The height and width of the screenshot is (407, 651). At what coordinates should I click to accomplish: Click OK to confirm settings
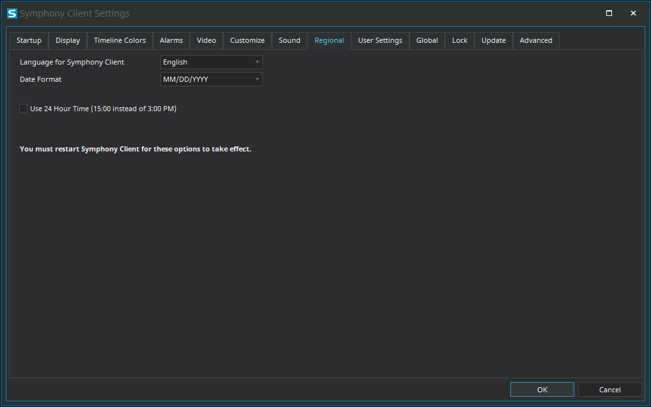[542, 390]
